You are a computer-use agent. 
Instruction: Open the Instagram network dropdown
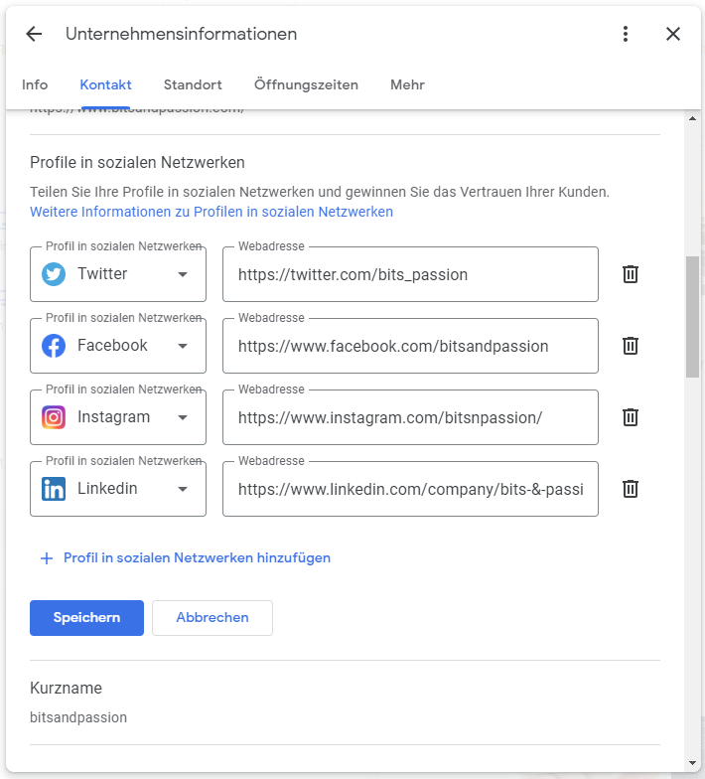tap(183, 417)
